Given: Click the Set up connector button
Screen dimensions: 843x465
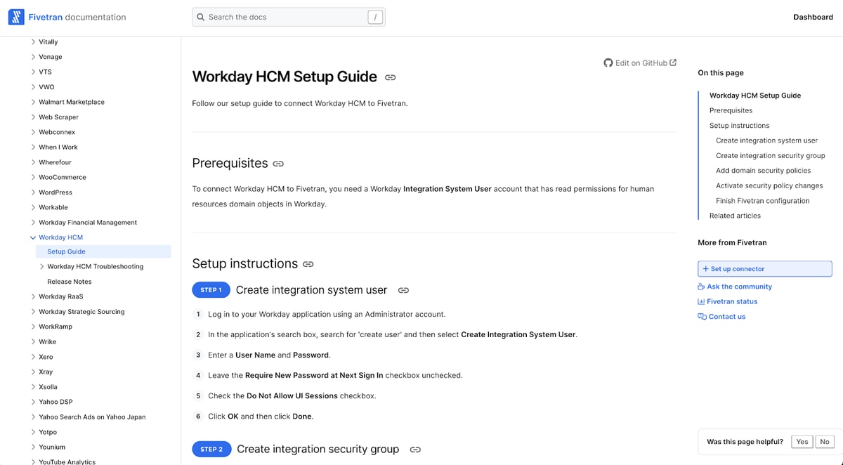Looking at the screenshot, I should [764, 269].
